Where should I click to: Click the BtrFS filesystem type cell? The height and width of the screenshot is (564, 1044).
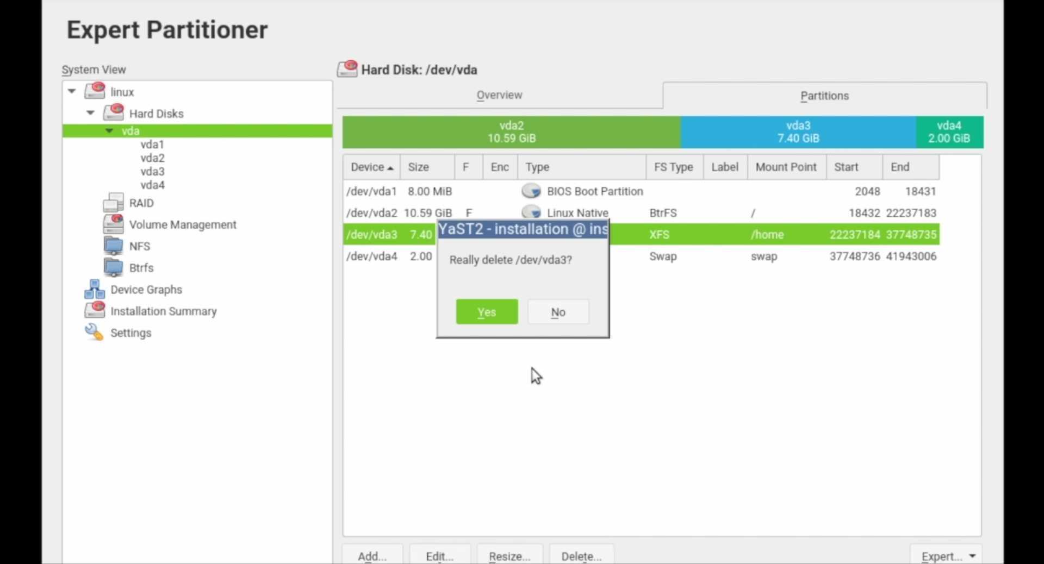(663, 213)
